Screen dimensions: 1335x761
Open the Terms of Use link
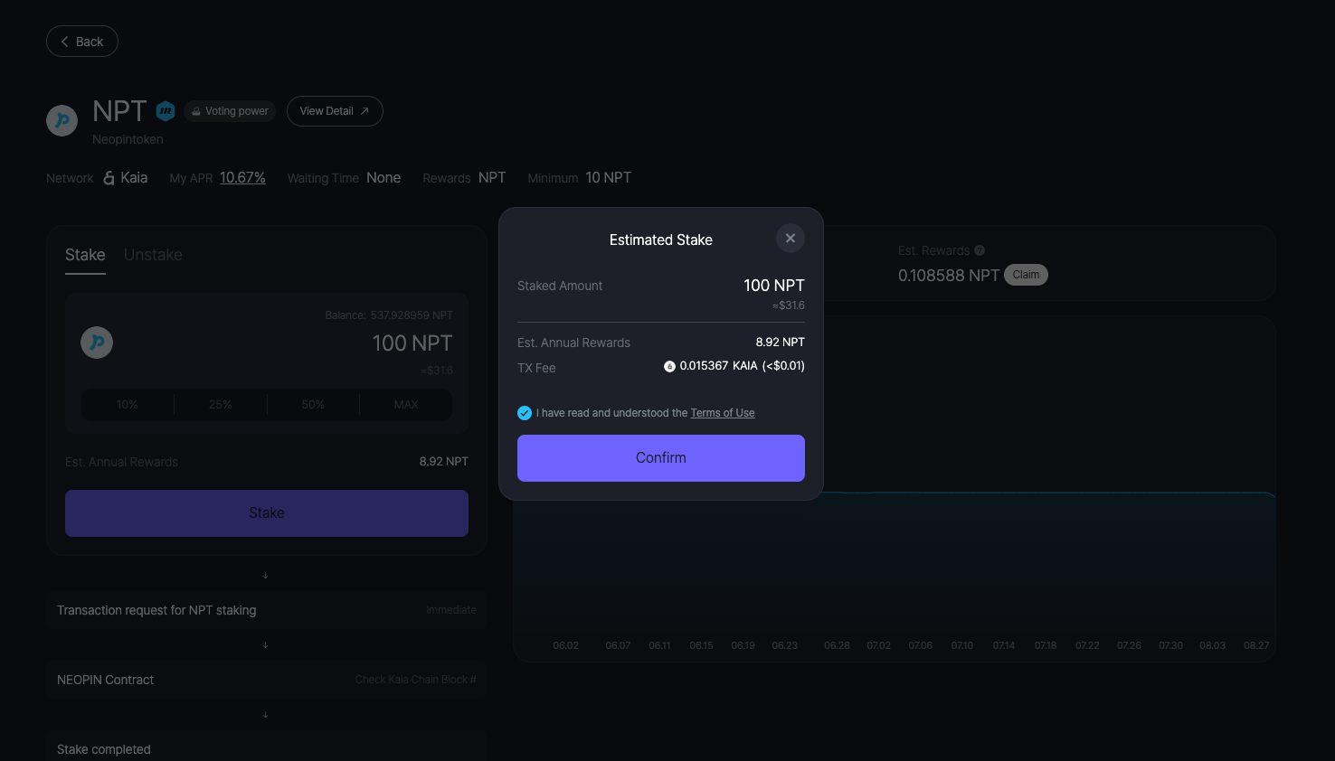point(722,413)
